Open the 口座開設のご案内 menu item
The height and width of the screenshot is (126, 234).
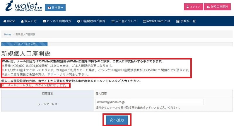pos(91,21)
